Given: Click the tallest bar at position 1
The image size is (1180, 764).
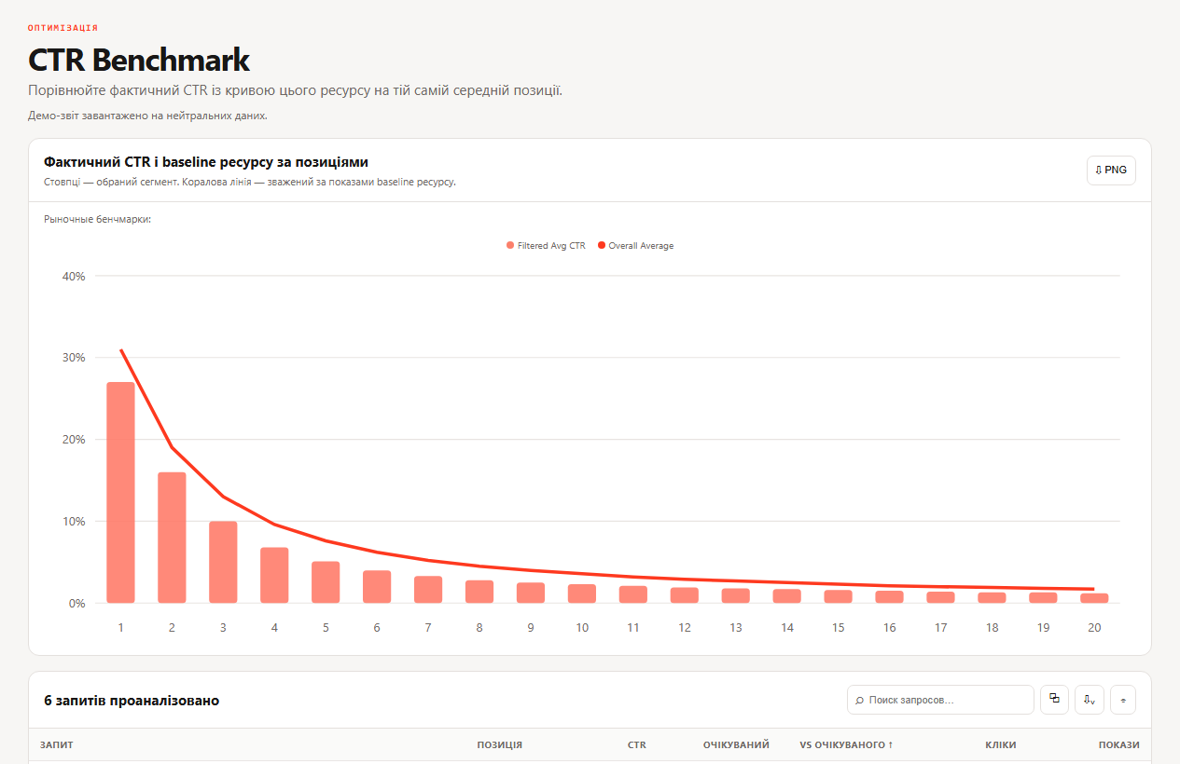Looking at the screenshot, I should point(120,493).
